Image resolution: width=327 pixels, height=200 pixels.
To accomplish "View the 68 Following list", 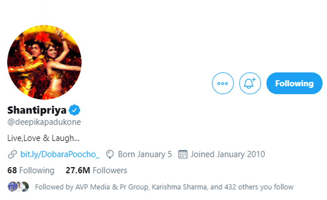I will [x=31, y=170].
